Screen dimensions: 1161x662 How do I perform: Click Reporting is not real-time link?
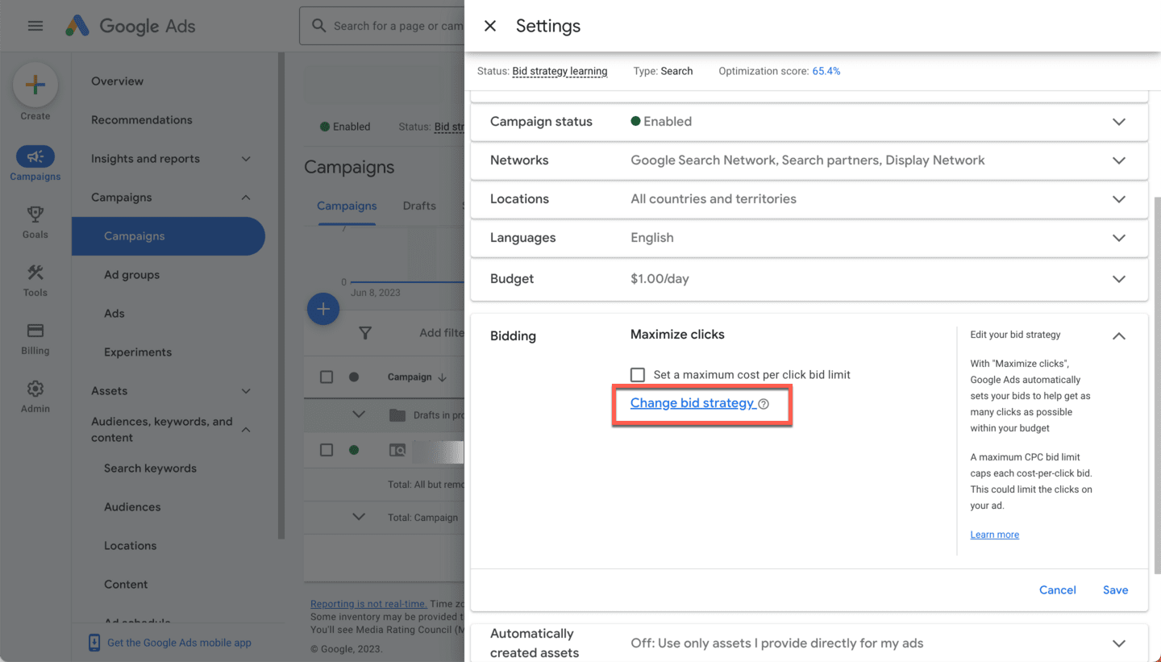pos(368,604)
